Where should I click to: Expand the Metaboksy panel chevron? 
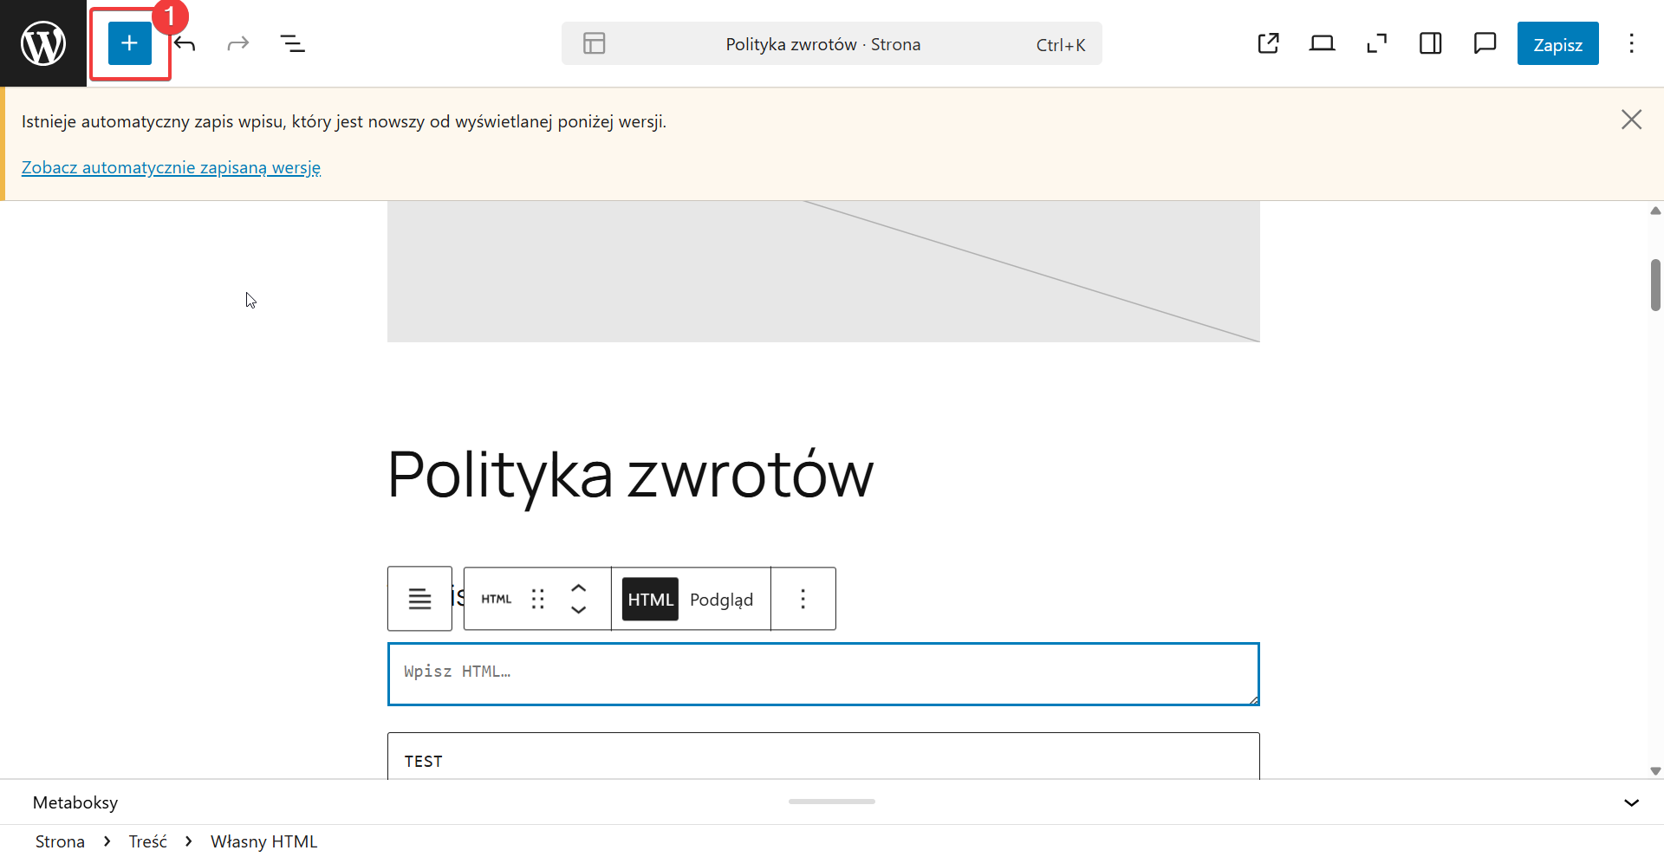pyautogui.click(x=1632, y=802)
